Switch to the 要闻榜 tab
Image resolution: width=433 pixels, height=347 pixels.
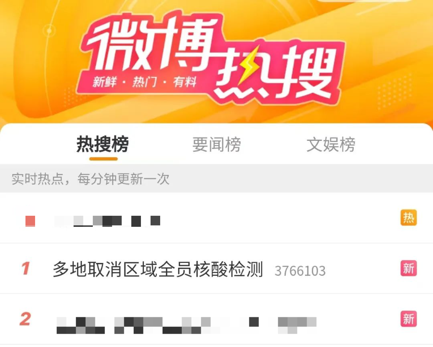pos(216,144)
